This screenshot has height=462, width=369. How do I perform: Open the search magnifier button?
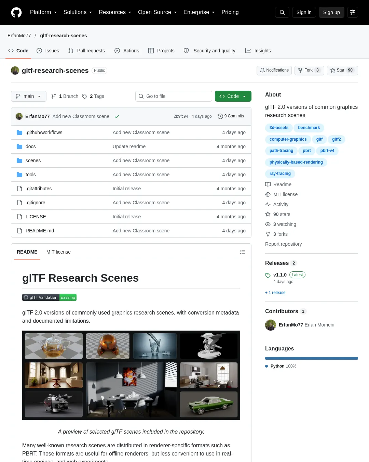click(x=282, y=12)
